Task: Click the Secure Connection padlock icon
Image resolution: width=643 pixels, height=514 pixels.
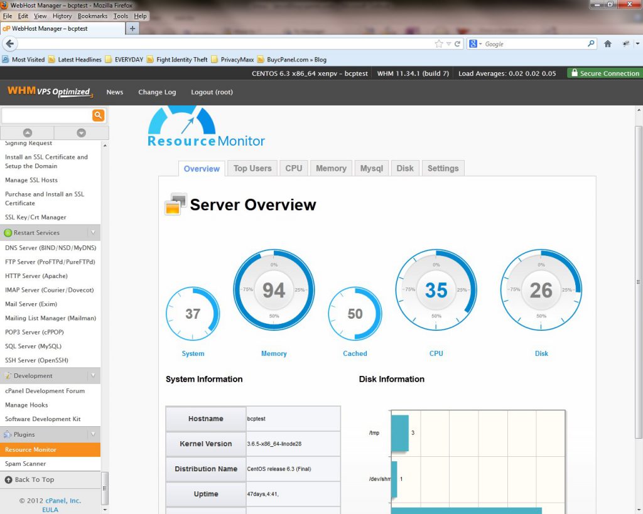Action: coord(575,73)
